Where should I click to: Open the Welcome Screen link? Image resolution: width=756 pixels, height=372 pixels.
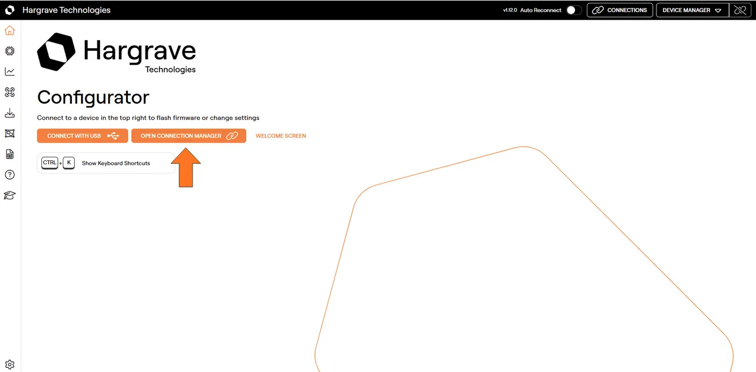[x=281, y=136]
